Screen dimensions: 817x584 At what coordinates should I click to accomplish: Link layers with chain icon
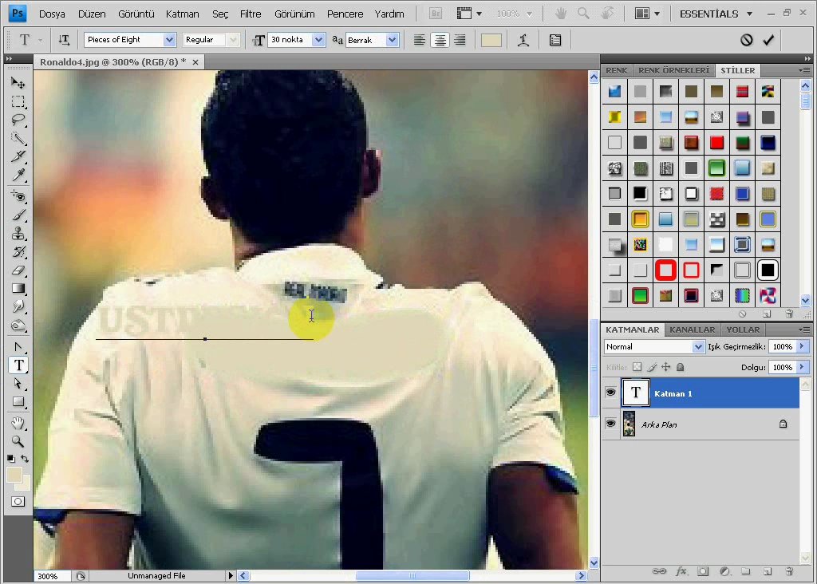(x=659, y=571)
